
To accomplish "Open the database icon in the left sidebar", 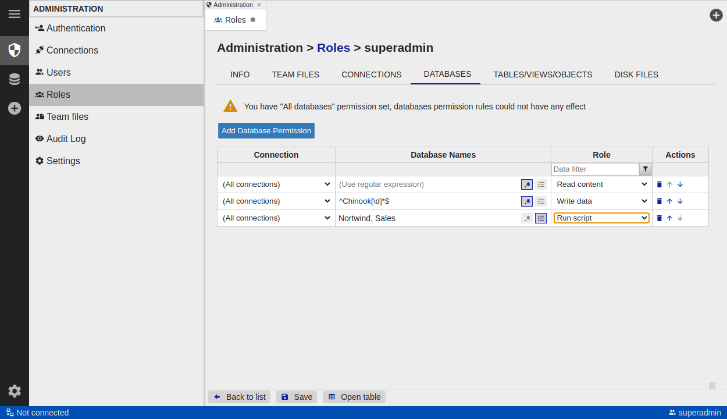I will pyautogui.click(x=15, y=79).
